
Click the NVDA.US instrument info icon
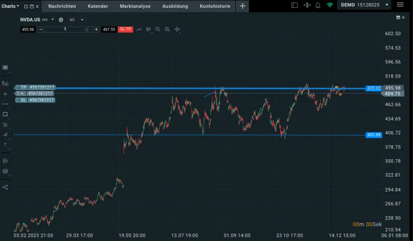[61, 20]
